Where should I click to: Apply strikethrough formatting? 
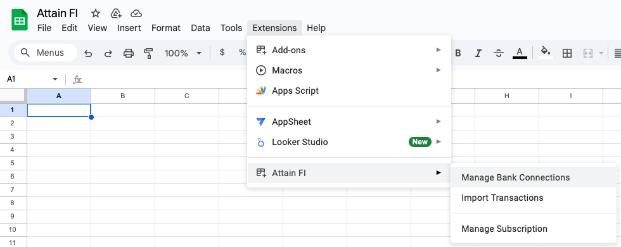pos(499,53)
